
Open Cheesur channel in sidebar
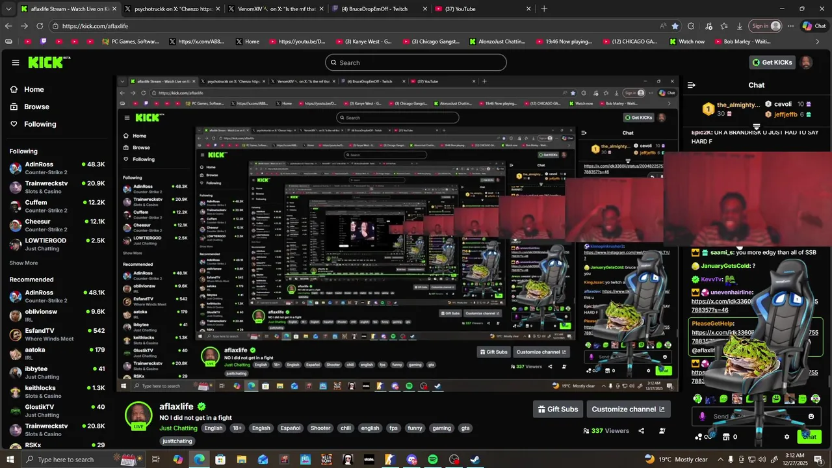pos(57,225)
